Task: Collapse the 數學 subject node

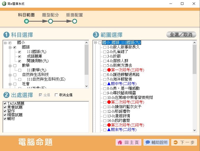Action: 10,66
